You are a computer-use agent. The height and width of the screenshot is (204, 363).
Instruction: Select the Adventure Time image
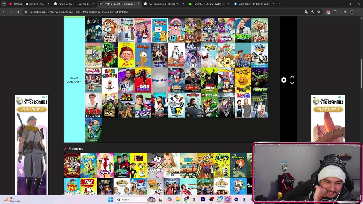(x=160, y=30)
